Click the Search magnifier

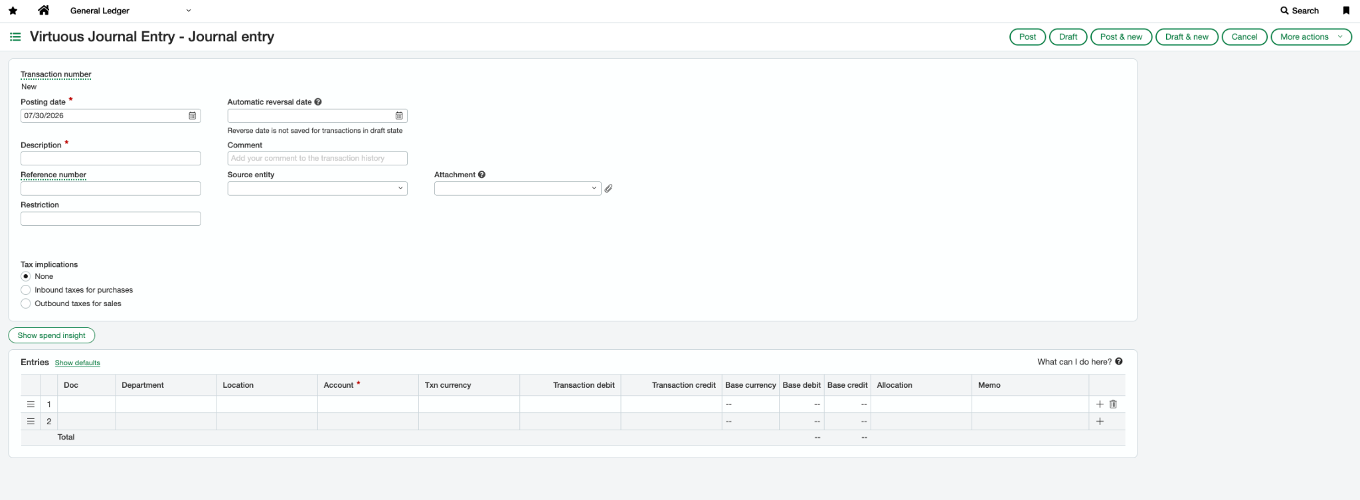pos(1284,11)
